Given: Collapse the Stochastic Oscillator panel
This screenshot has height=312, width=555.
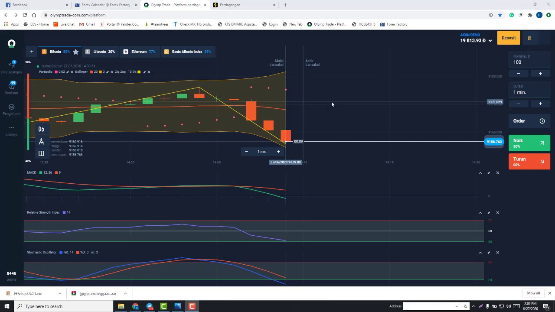Looking at the screenshot, I should pyautogui.click(x=480, y=253).
